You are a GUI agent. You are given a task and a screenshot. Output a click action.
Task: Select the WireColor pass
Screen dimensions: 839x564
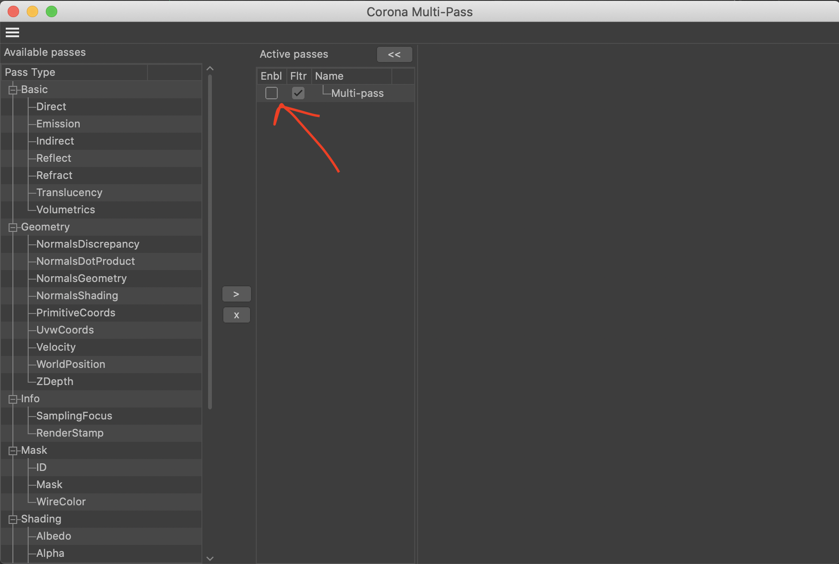[61, 501]
